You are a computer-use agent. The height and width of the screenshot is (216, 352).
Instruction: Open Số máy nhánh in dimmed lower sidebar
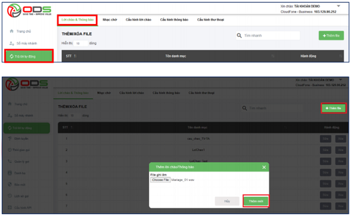coord(20,115)
